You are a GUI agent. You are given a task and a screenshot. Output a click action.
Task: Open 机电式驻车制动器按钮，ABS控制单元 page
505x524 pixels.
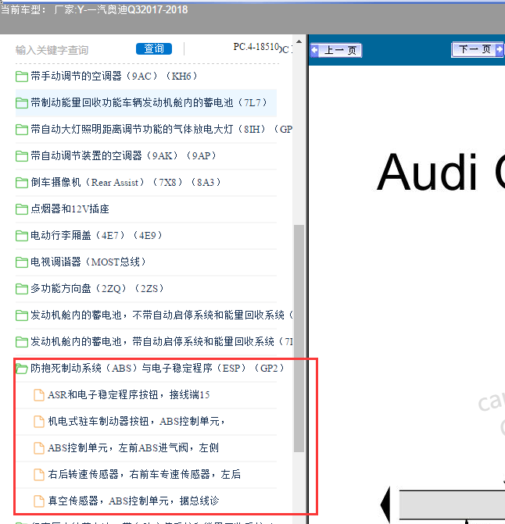coord(136,421)
